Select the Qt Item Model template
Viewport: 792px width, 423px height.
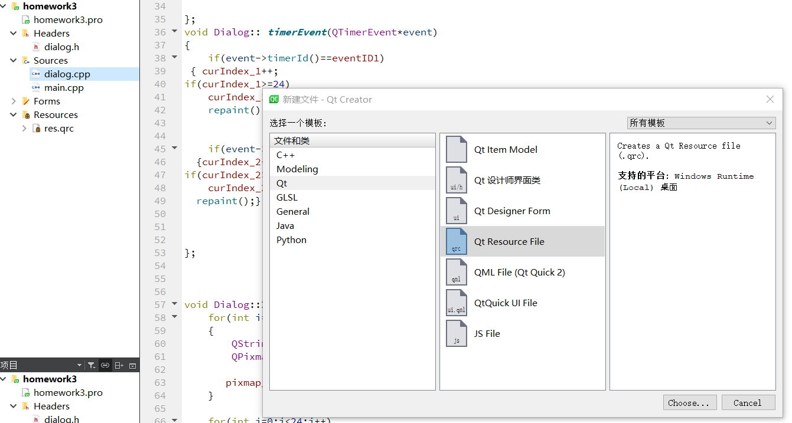point(523,149)
